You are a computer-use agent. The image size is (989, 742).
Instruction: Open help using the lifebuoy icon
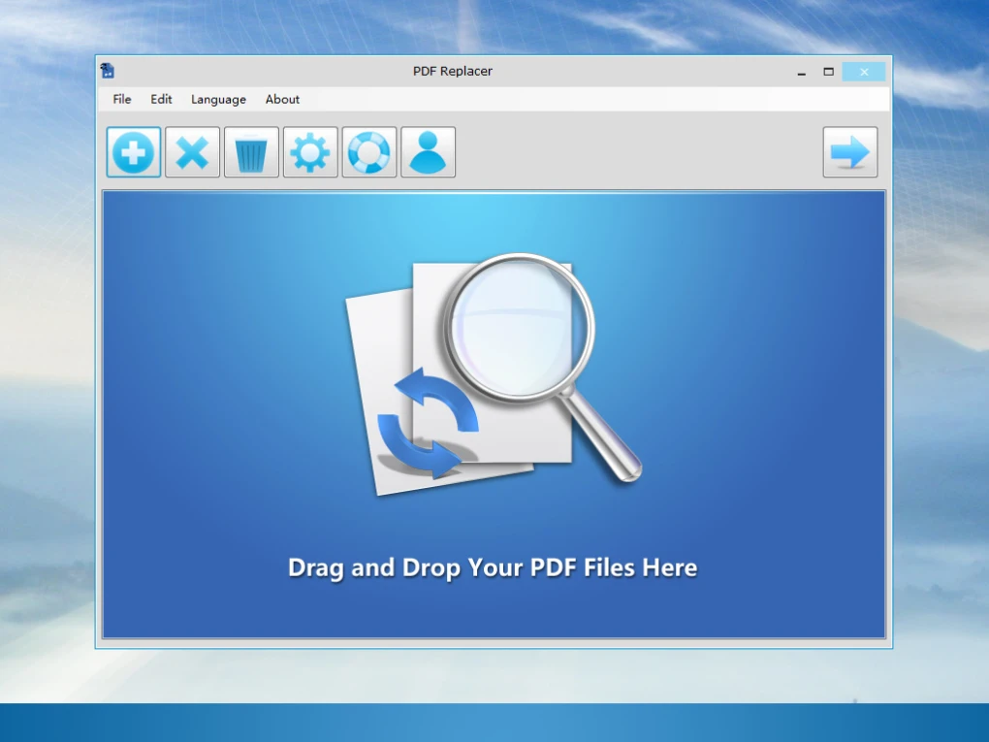[369, 151]
